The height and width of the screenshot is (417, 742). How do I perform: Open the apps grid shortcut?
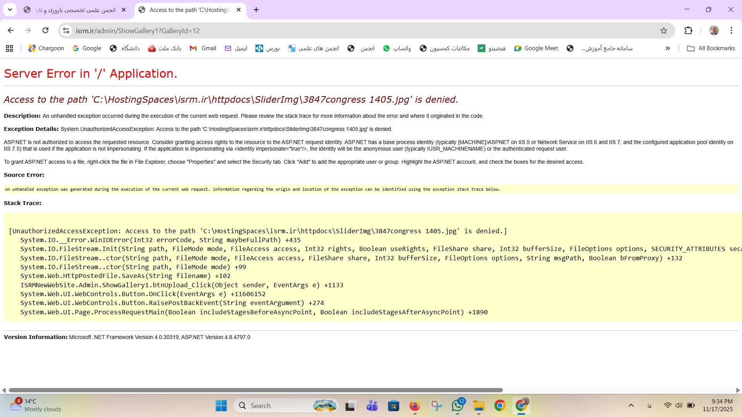[10, 48]
